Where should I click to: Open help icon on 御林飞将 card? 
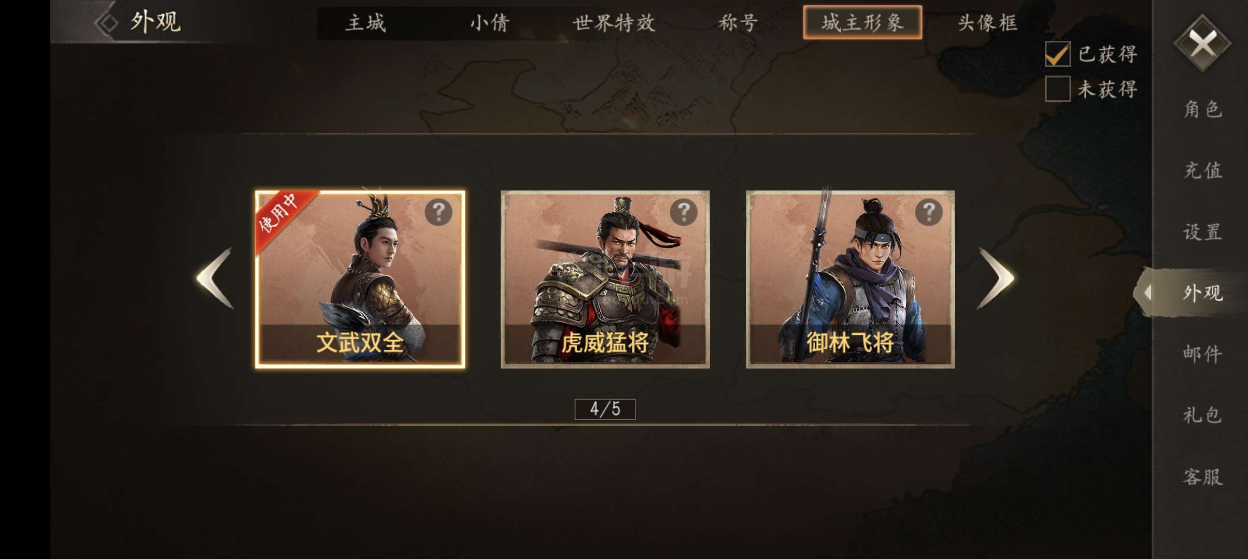coord(929,212)
